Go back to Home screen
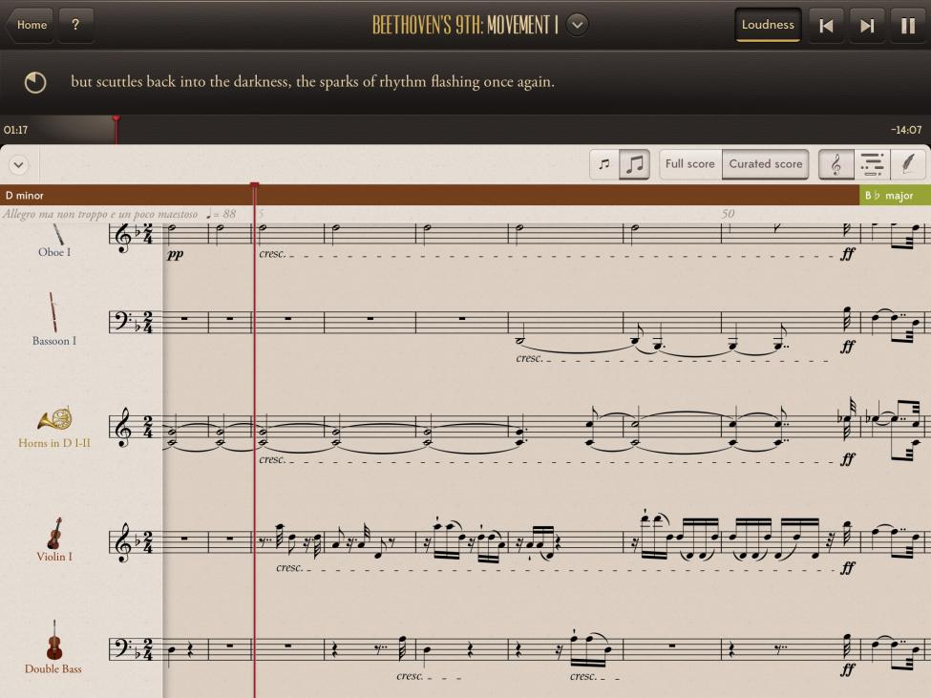This screenshot has height=698, width=931. tap(30, 25)
